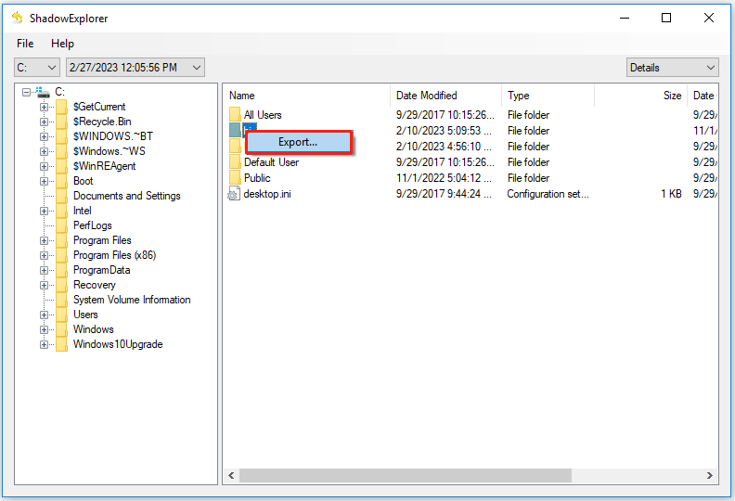Image resolution: width=735 pixels, height=501 pixels.
Task: Click the All Users folder icon
Action: coord(235,115)
